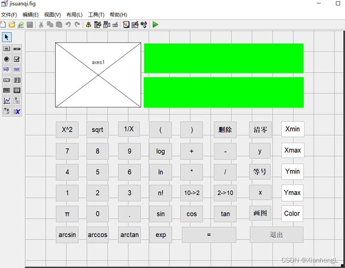345x268 pixels.
Task: Open the Menu Editor toolbar icon
Action: (x=98, y=24)
